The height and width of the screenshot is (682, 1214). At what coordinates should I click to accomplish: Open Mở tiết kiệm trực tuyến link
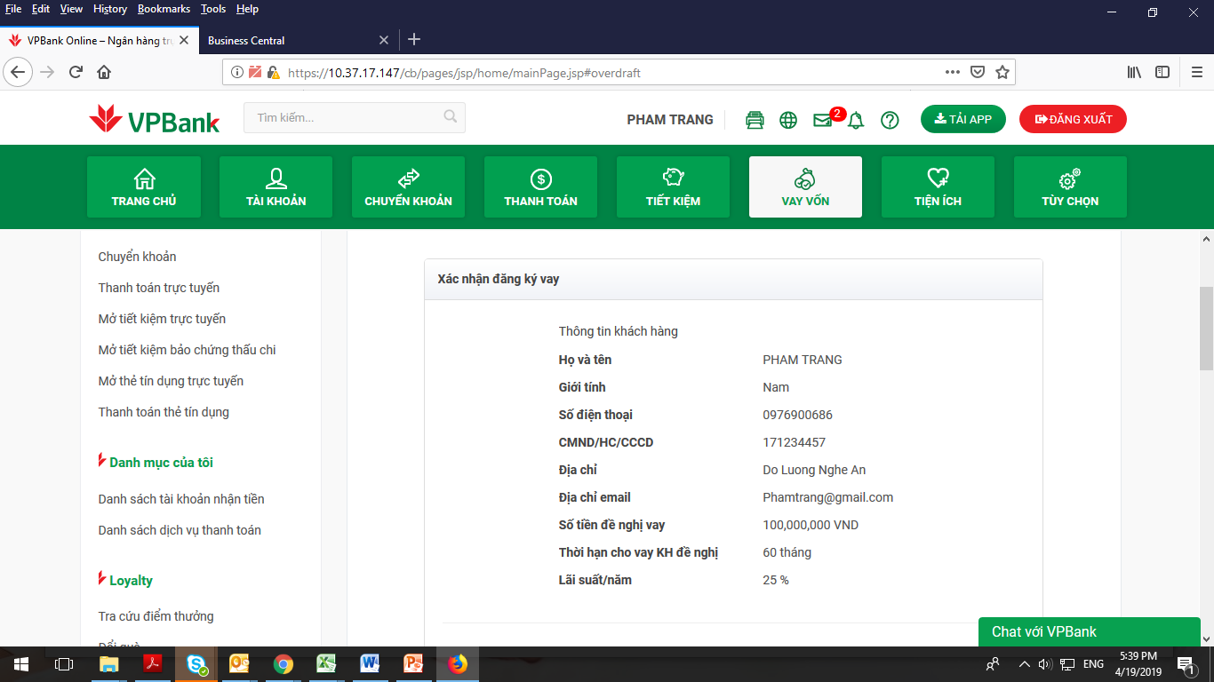point(162,319)
